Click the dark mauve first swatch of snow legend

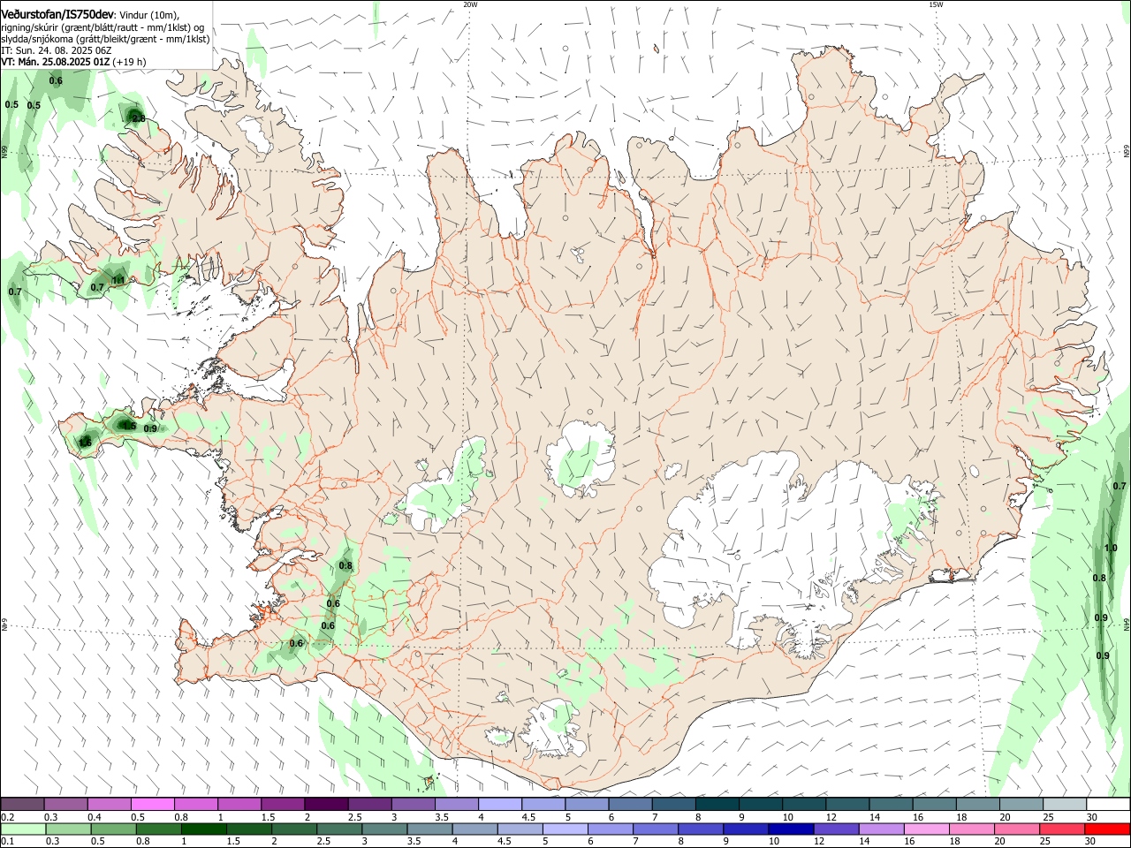[22, 804]
